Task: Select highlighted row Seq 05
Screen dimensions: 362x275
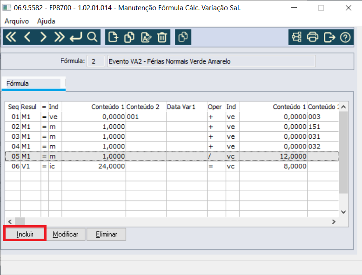Action: [x=172, y=156]
